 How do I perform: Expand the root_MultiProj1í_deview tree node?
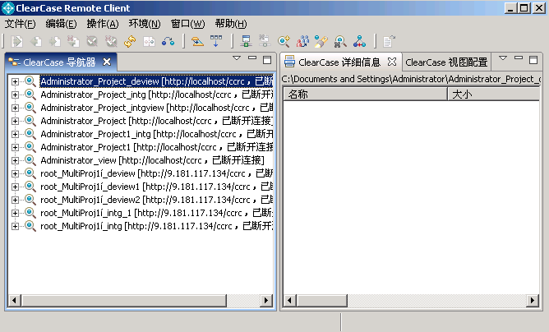pyautogui.click(x=15, y=173)
